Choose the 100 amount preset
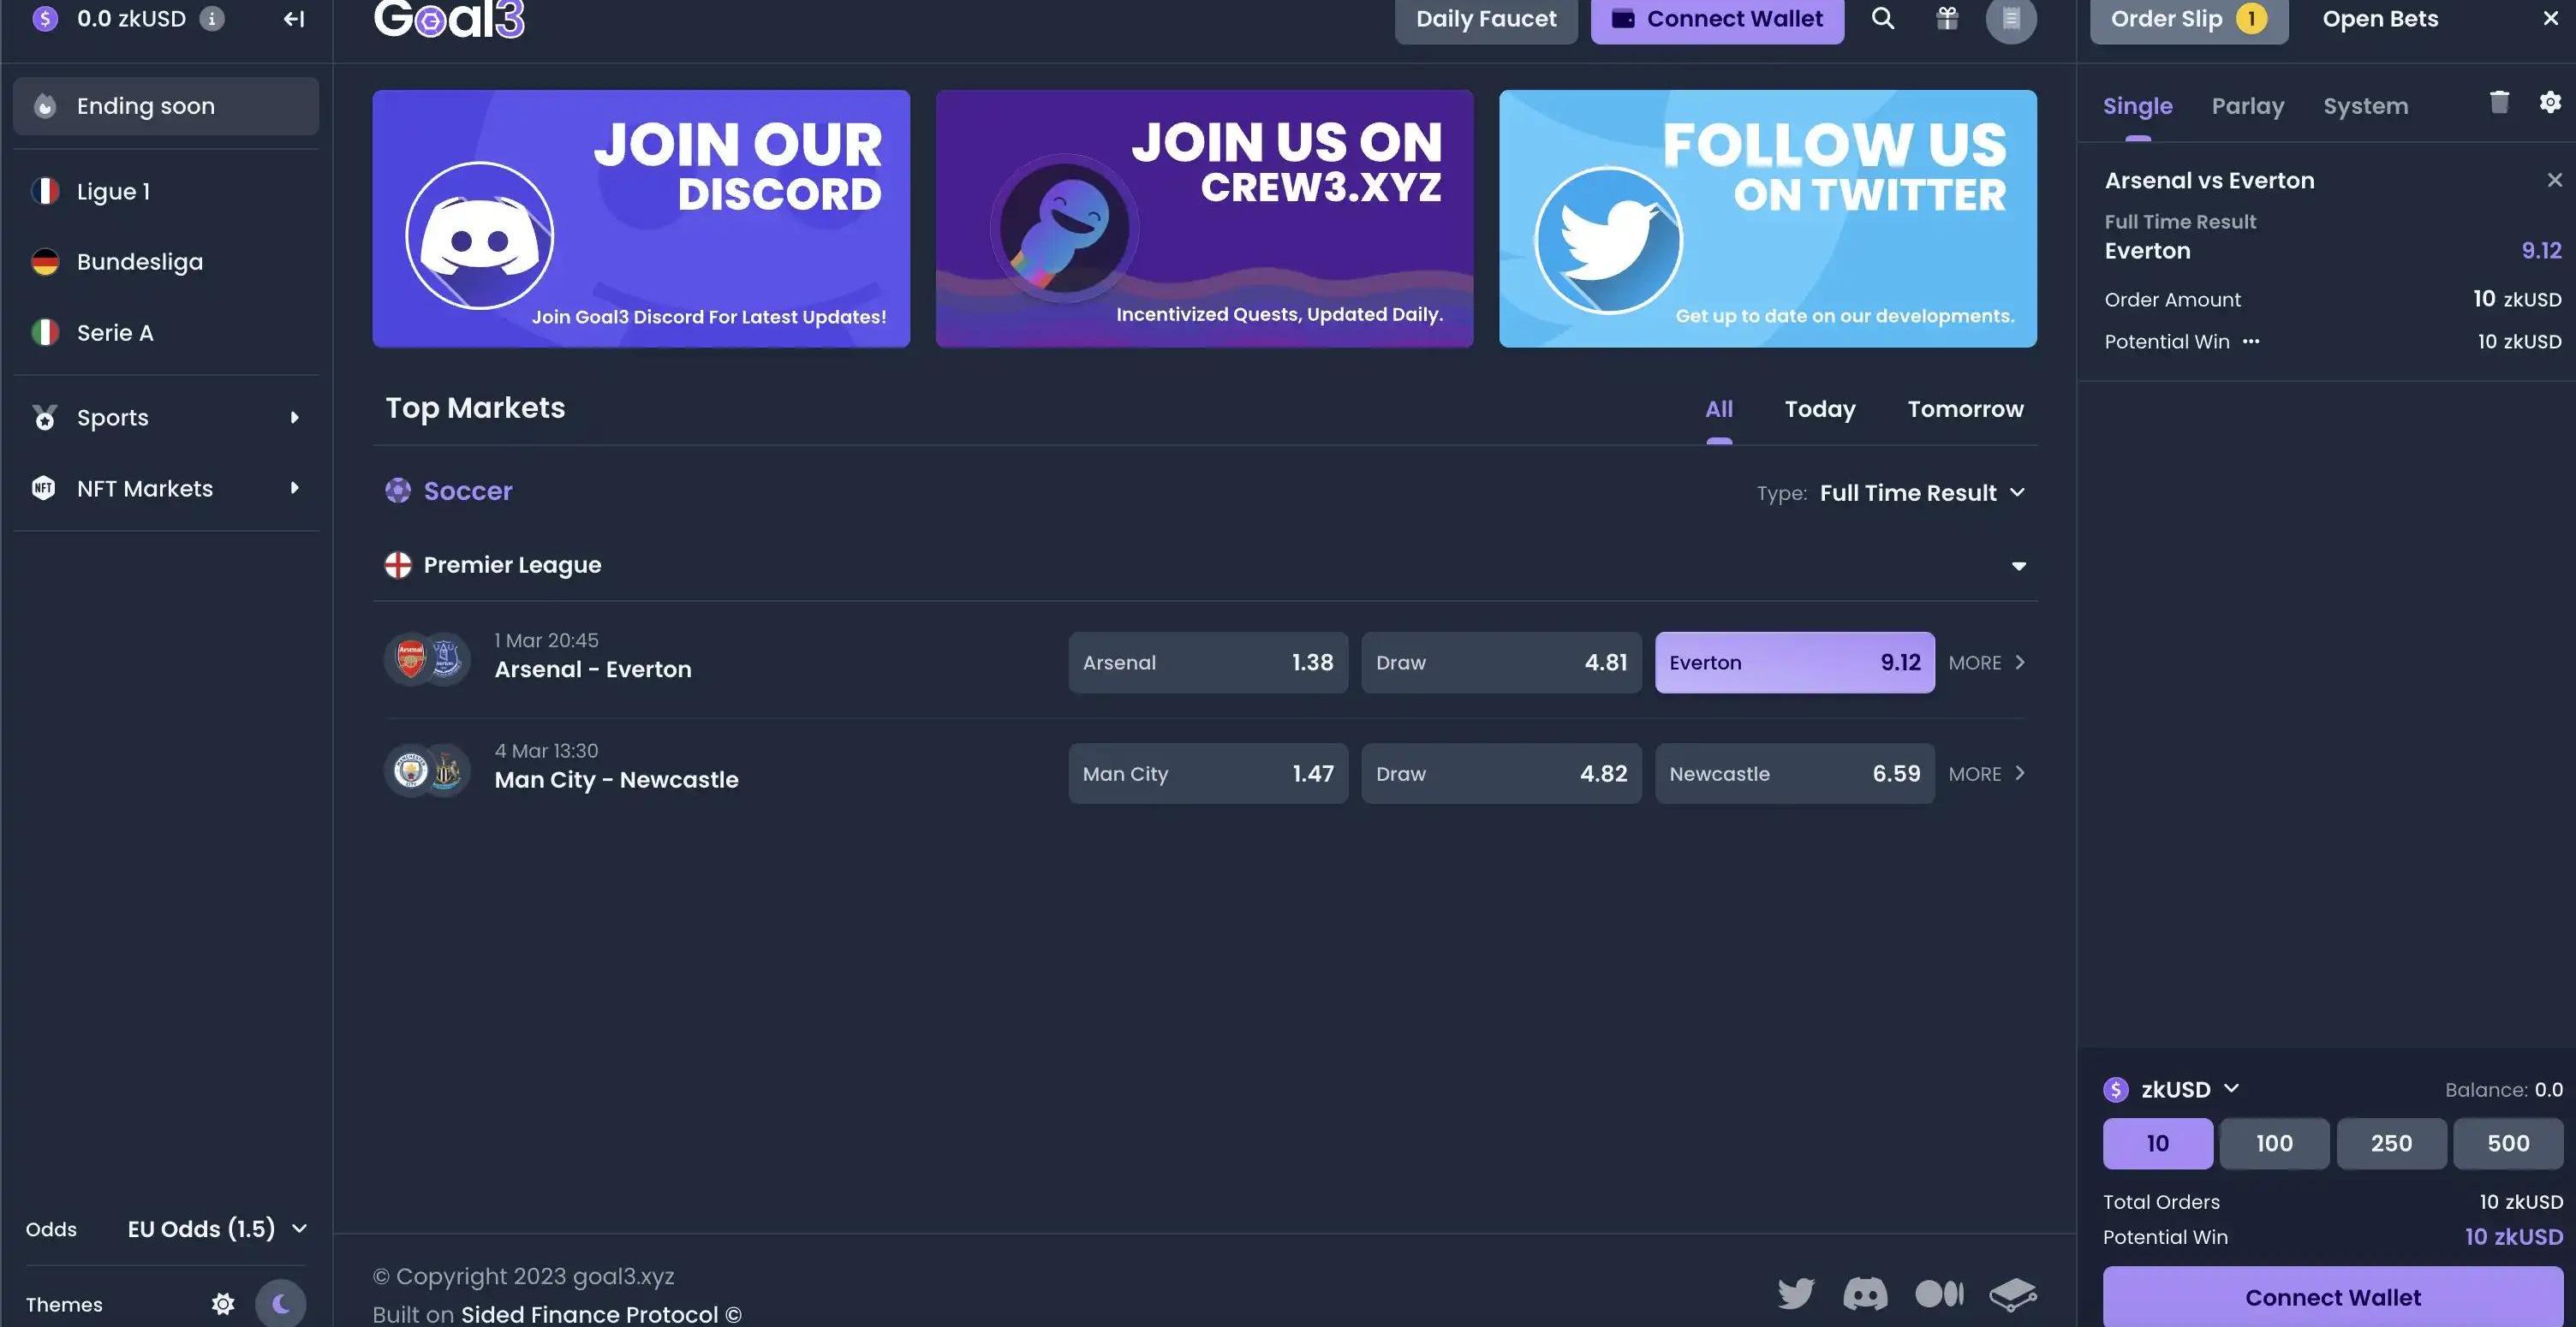 (2274, 1143)
